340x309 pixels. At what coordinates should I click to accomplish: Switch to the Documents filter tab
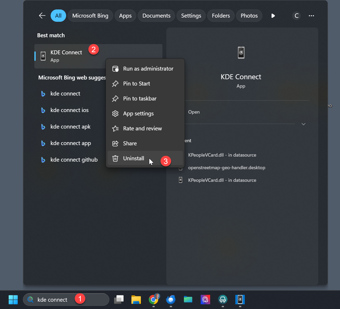tap(156, 16)
